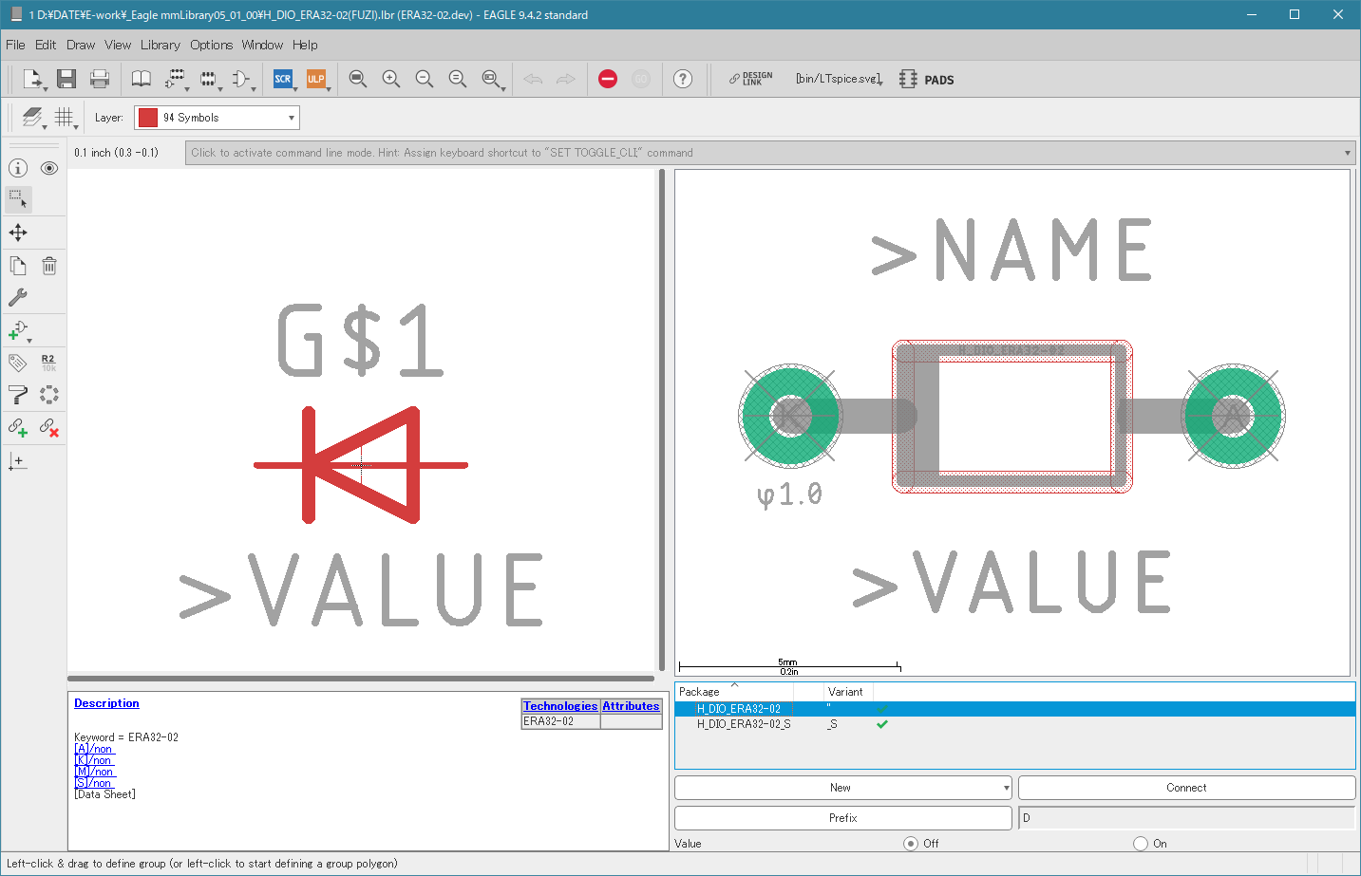This screenshot has width=1361, height=876.
Task: Select the H_DIO_ERA32-02_S package row
Action: (743, 724)
